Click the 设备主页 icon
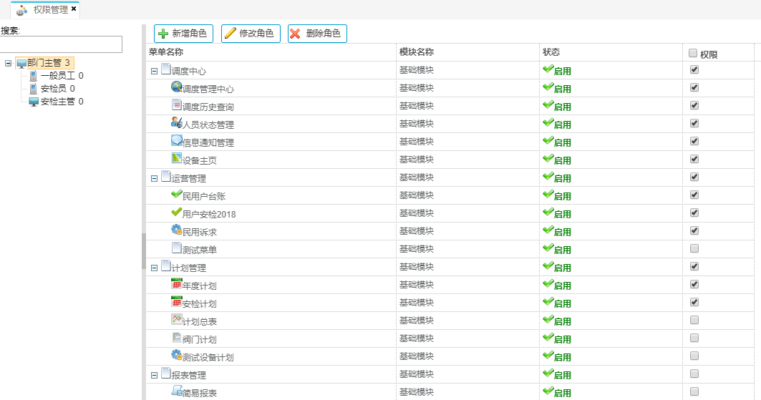Viewport: 761px width, 400px height. [x=177, y=158]
